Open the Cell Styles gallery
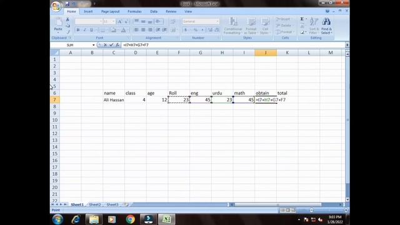Viewport: 400px width, 225px height. click(264, 26)
